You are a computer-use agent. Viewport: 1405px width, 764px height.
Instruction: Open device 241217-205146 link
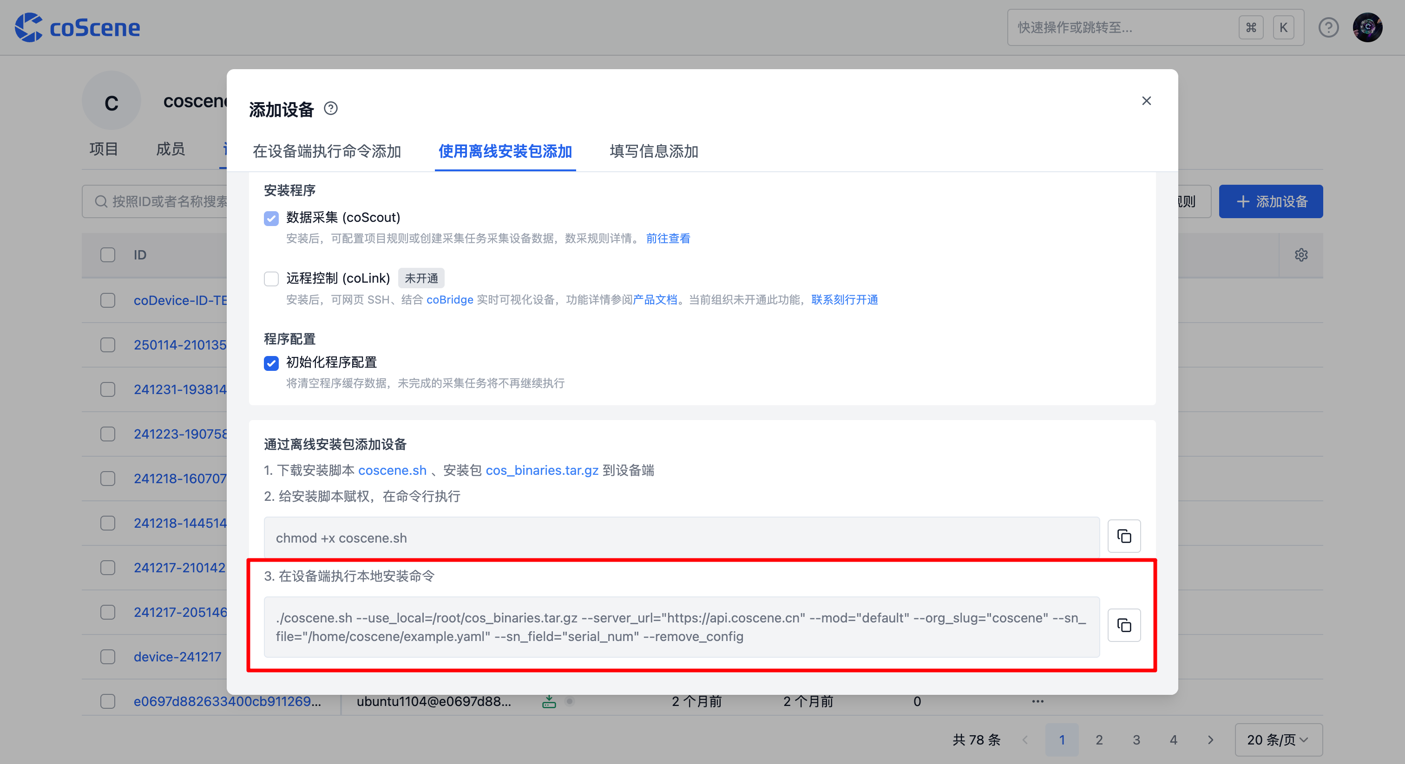point(180,613)
